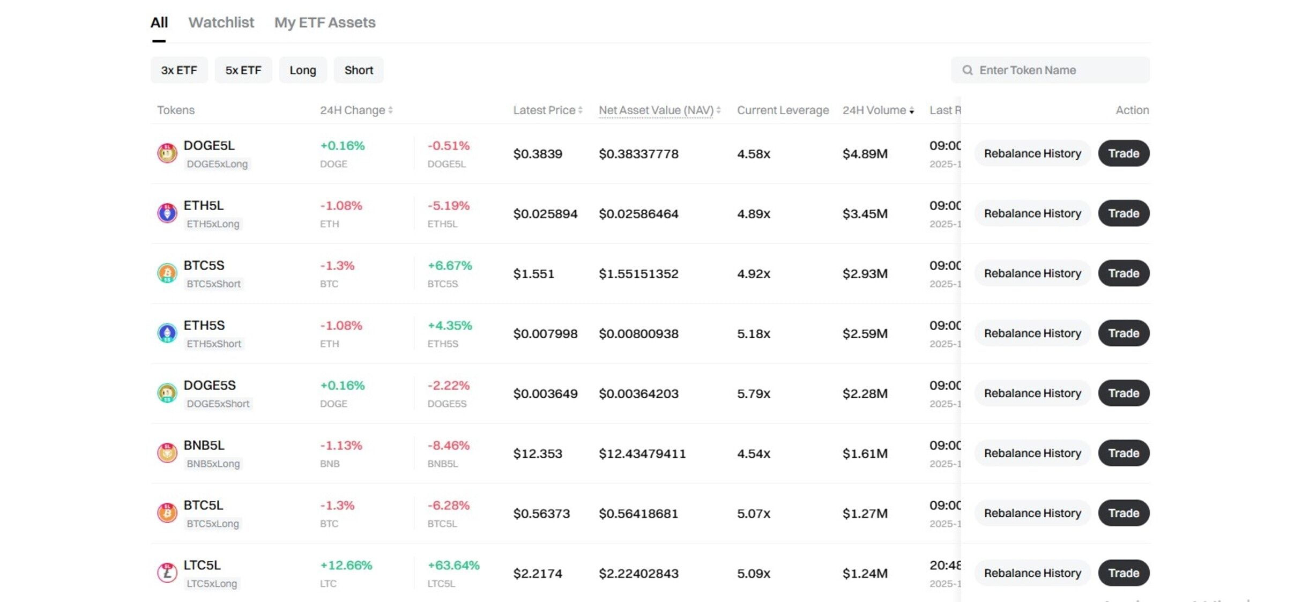
Task: Click the ETH5S token icon
Action: pos(167,333)
